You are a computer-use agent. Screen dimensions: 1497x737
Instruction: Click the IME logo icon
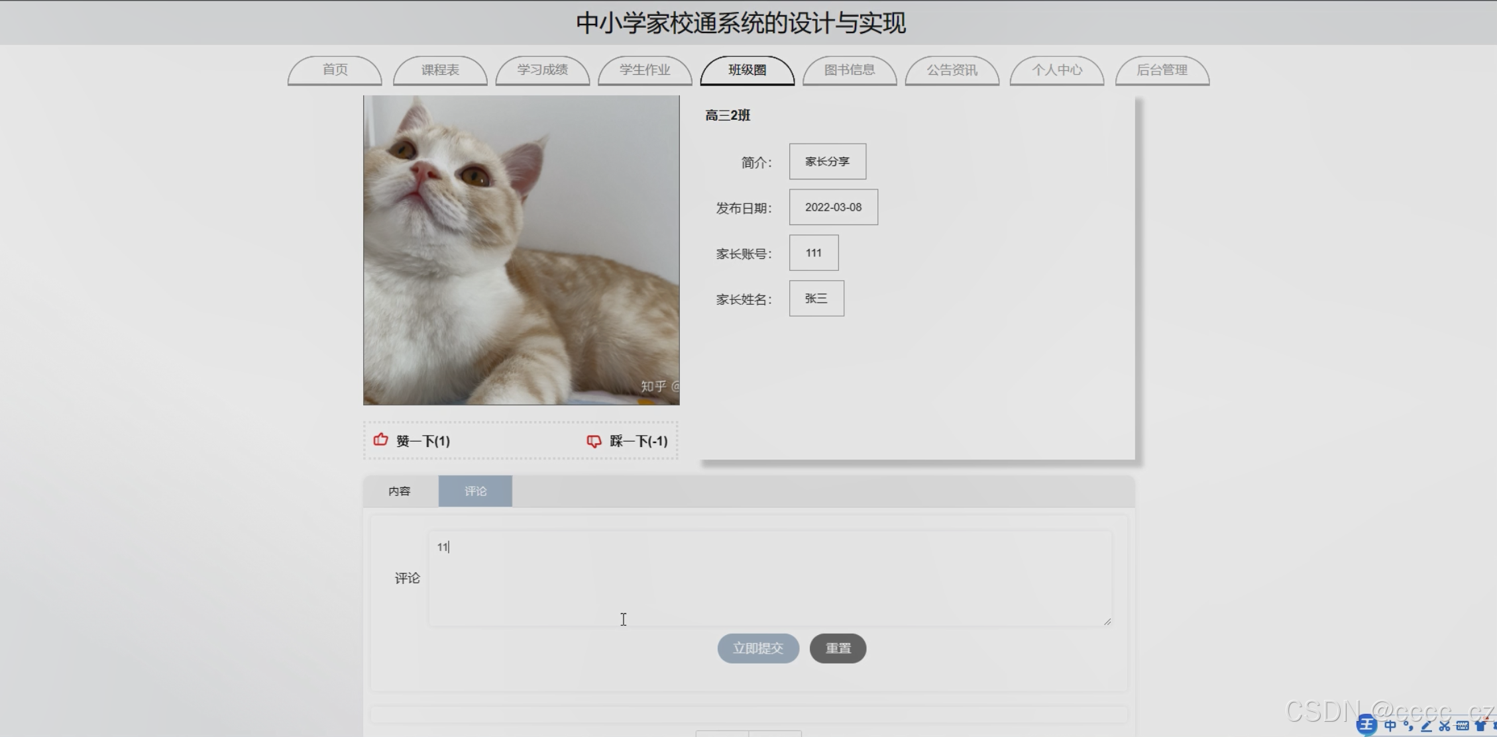coord(1366,725)
